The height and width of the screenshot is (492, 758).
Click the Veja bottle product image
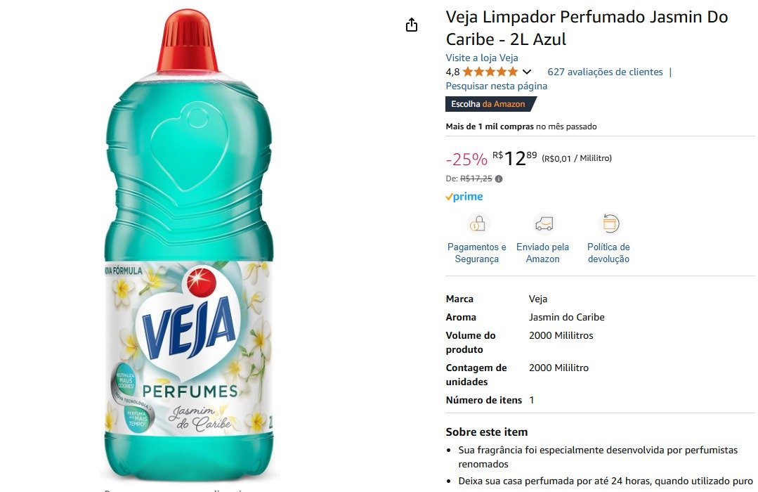(189, 245)
